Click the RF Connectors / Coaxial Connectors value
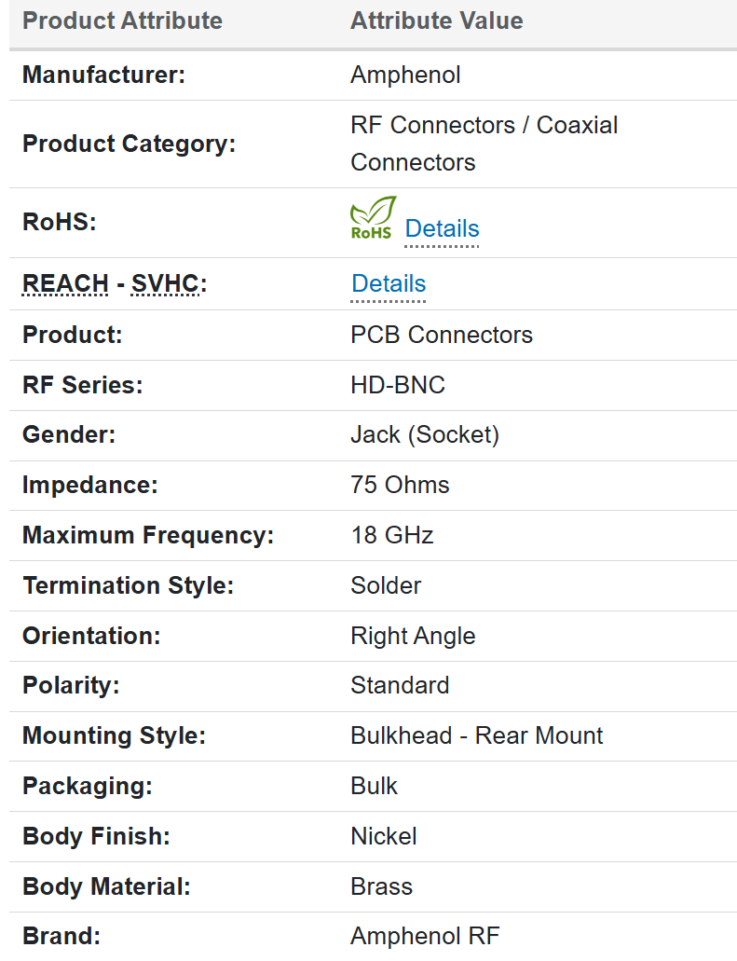 click(484, 144)
